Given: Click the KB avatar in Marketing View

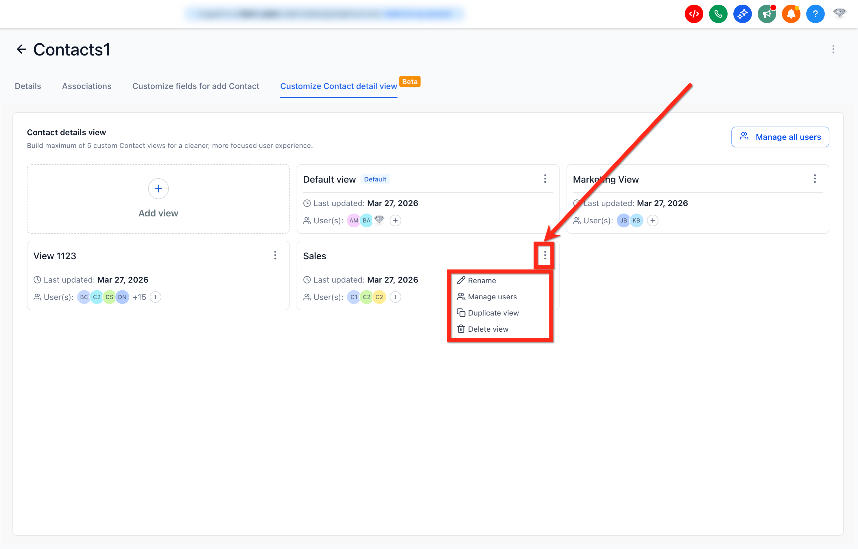Looking at the screenshot, I should click(x=636, y=221).
